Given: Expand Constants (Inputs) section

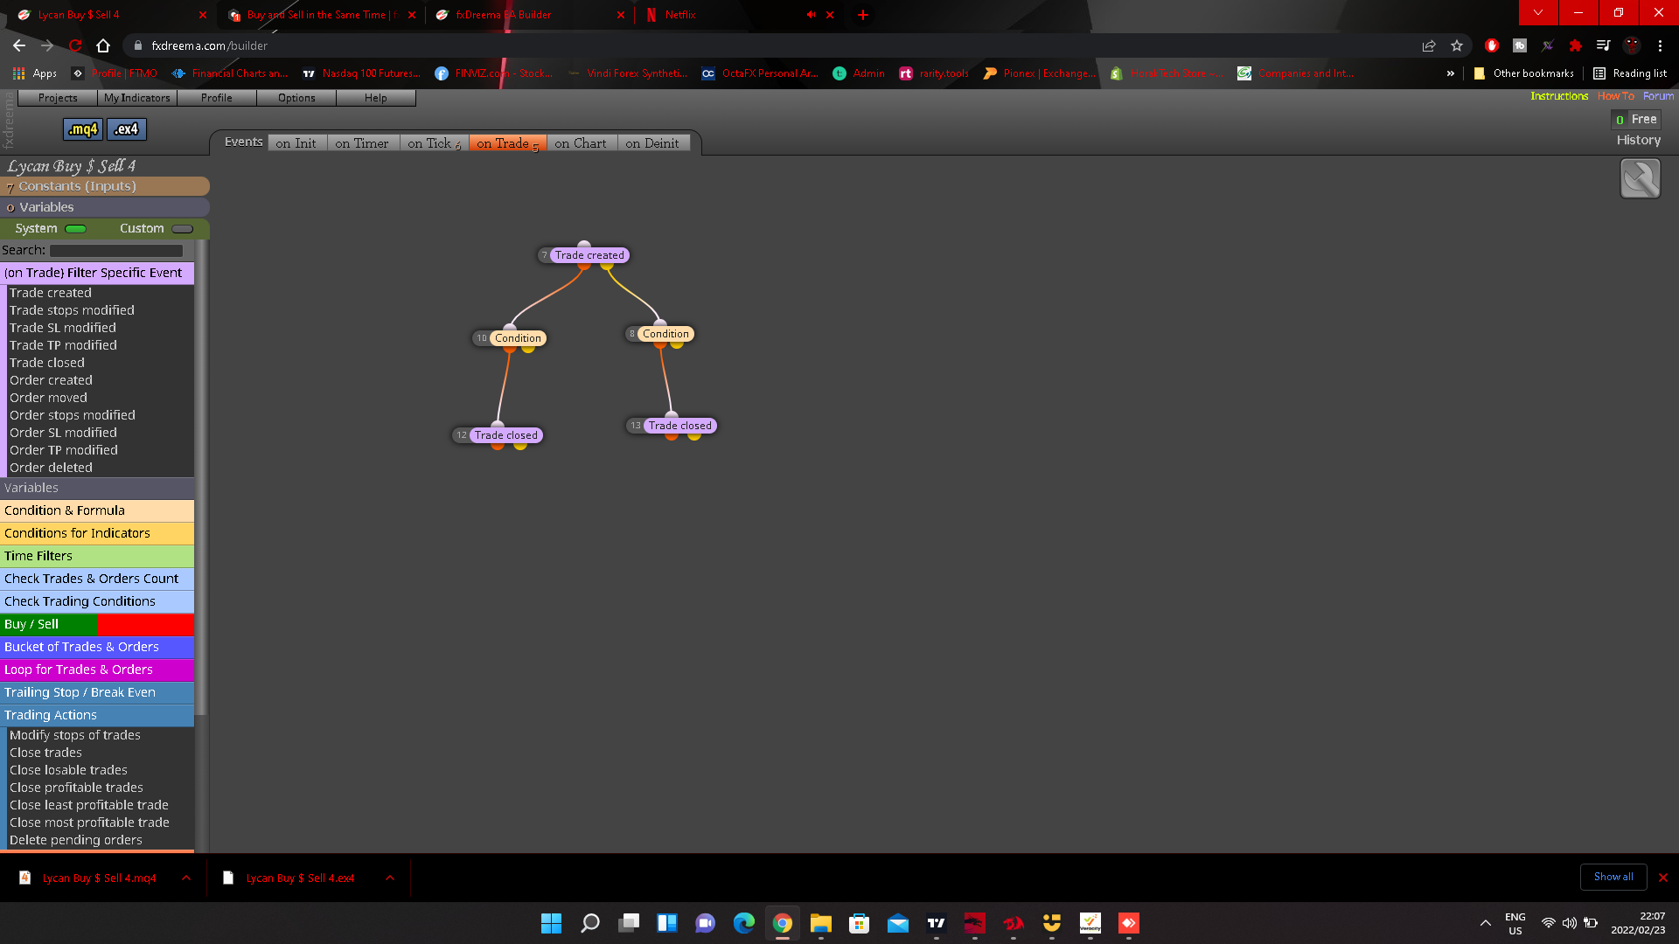Looking at the screenshot, I should (105, 186).
